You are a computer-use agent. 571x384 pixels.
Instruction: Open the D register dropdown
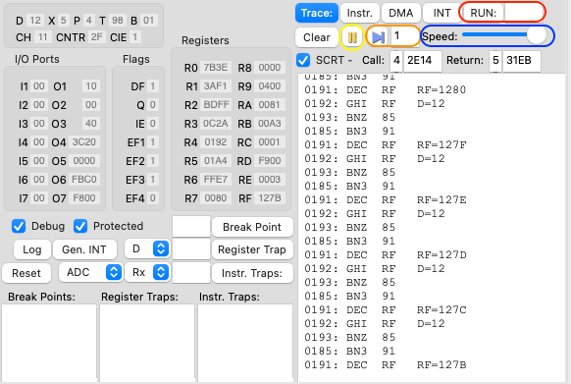tap(147, 249)
